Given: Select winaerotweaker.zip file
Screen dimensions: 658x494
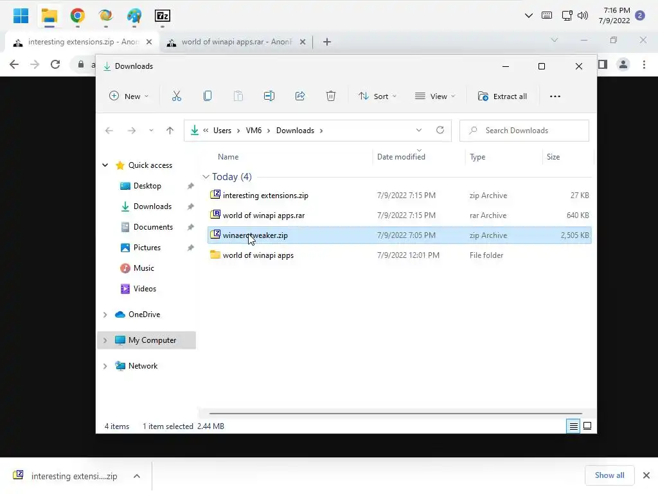Looking at the screenshot, I should pyautogui.click(x=399, y=235).
